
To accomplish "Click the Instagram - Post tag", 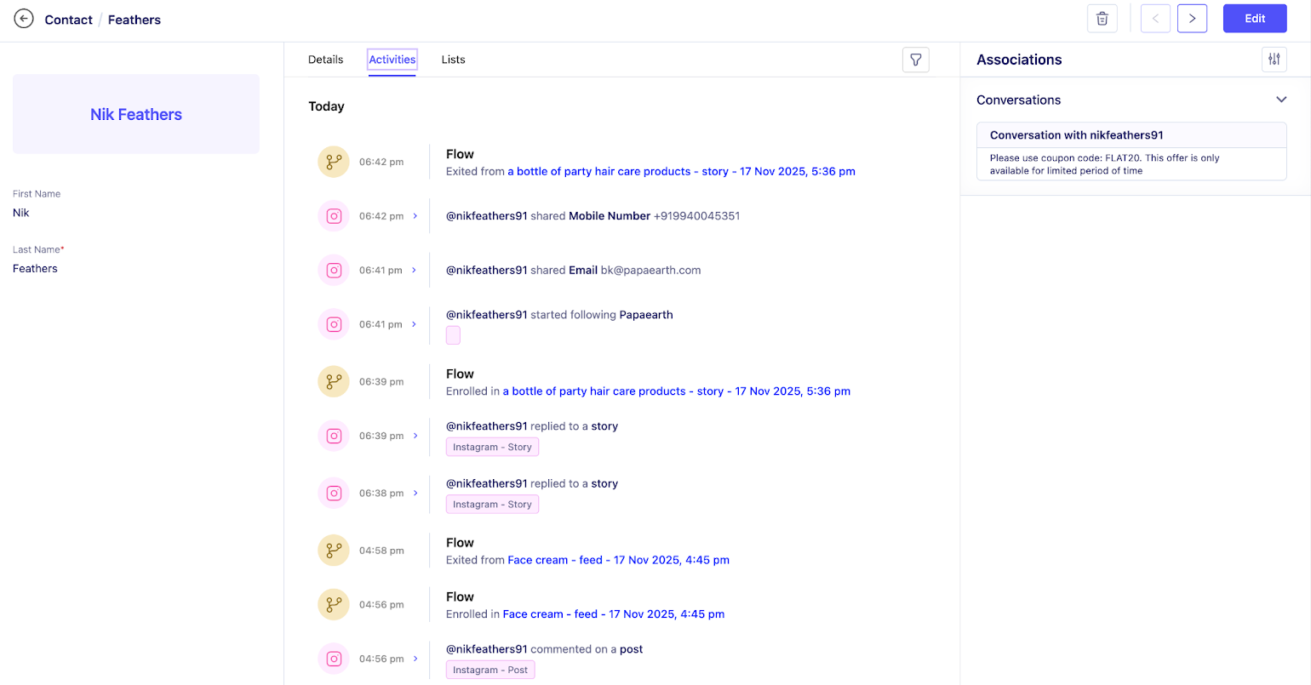I will [489, 670].
